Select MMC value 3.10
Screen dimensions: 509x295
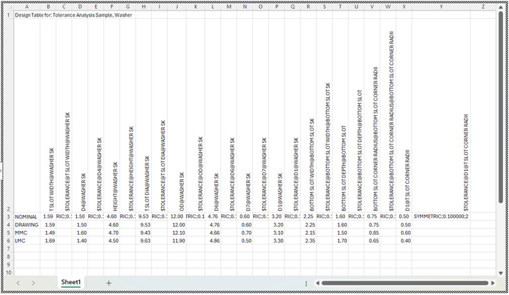[276, 233]
